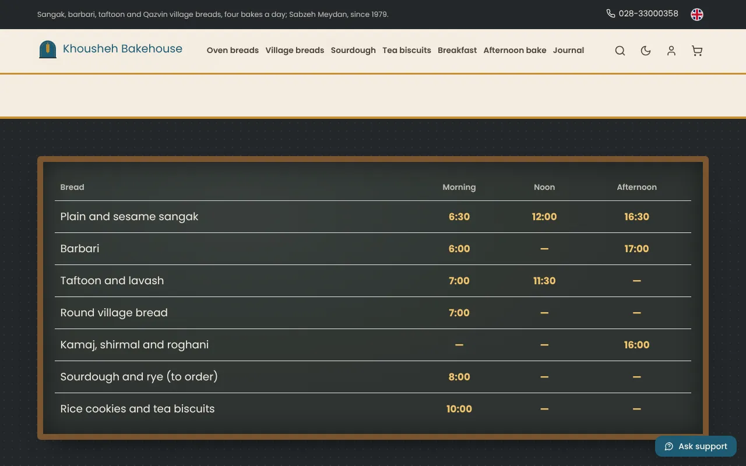Screen dimensions: 746x466
Task: Open the Oven breads menu
Action: 233,50
